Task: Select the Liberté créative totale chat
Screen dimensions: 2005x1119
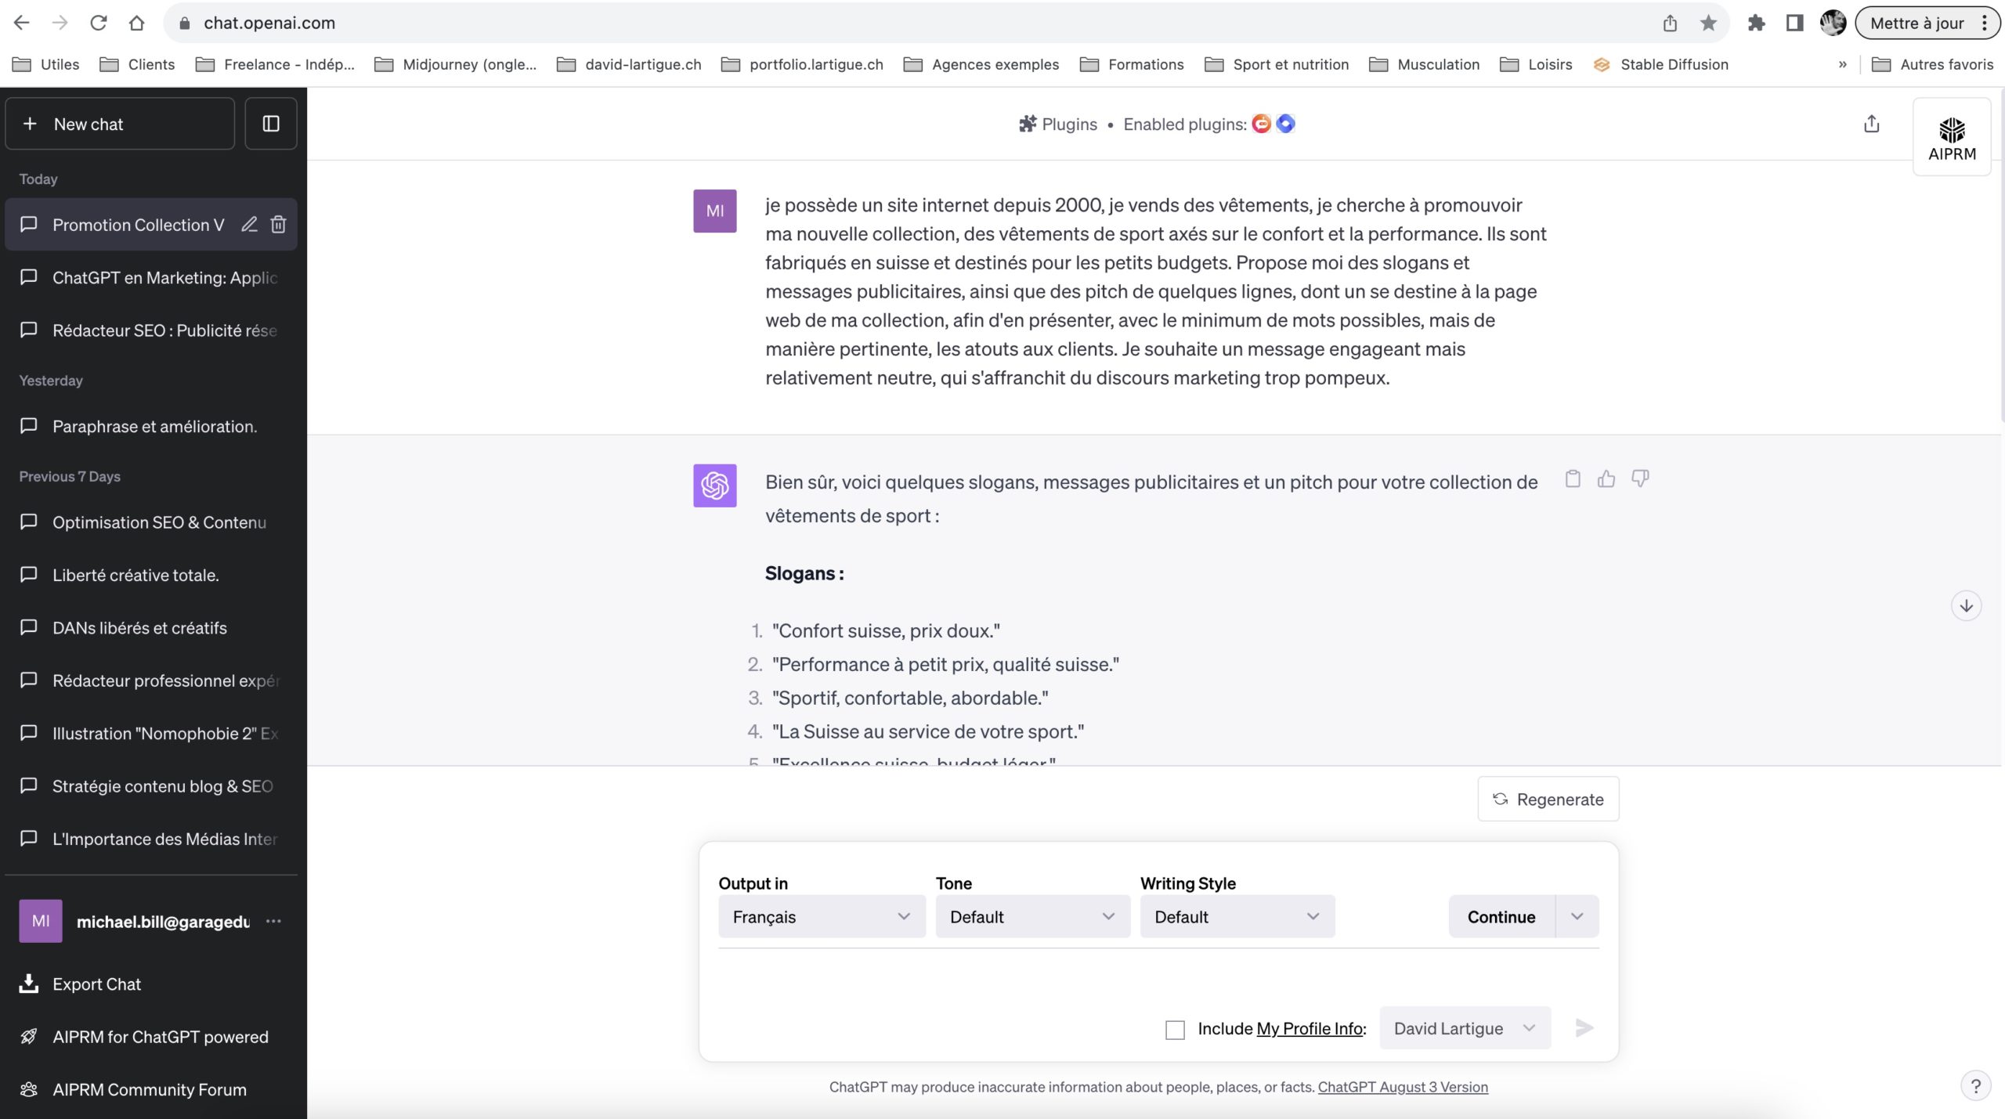Action: coord(135,575)
